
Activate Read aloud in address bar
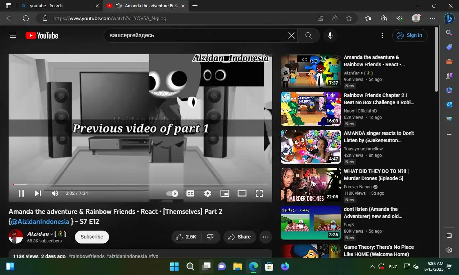click(x=335, y=18)
